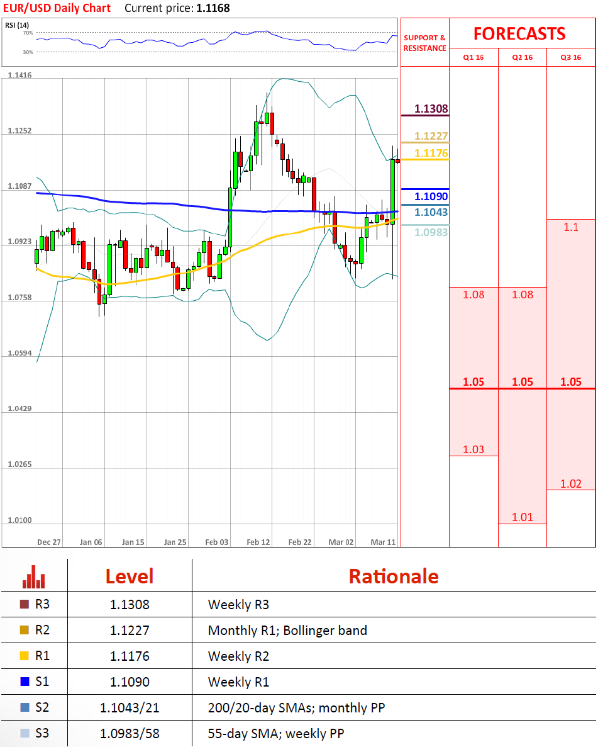Viewport: 598px width, 747px height.
Task: Click the S1 row label in table
Action: pos(42,682)
